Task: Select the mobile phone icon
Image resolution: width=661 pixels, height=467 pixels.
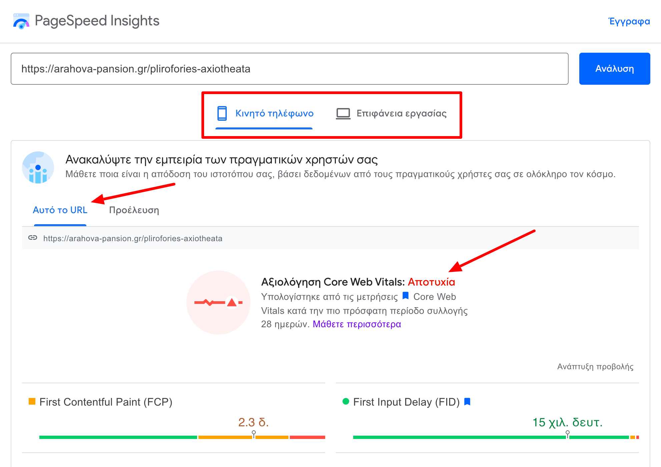Action: pyautogui.click(x=222, y=113)
